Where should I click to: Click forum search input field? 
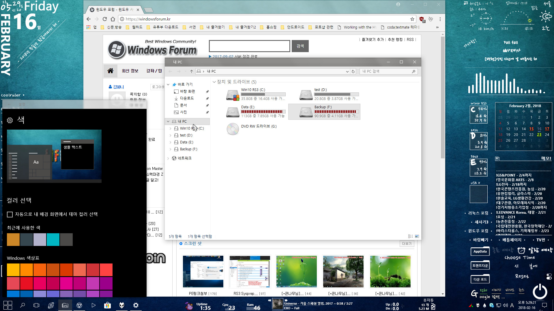pyautogui.click(x=250, y=46)
